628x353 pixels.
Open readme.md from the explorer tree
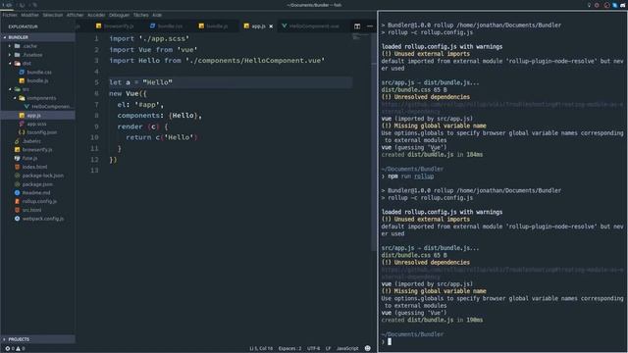(x=36, y=193)
